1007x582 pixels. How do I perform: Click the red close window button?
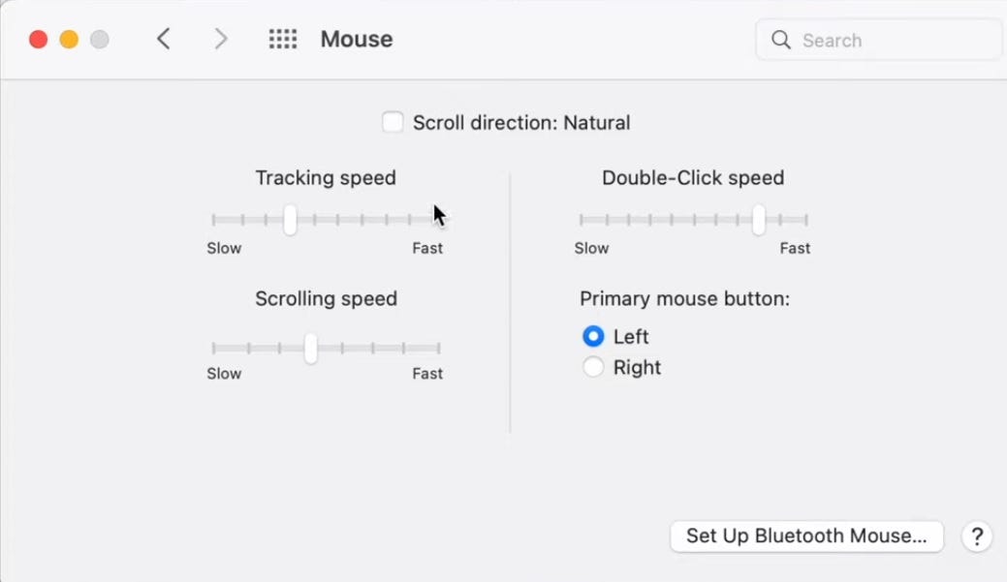pos(39,40)
